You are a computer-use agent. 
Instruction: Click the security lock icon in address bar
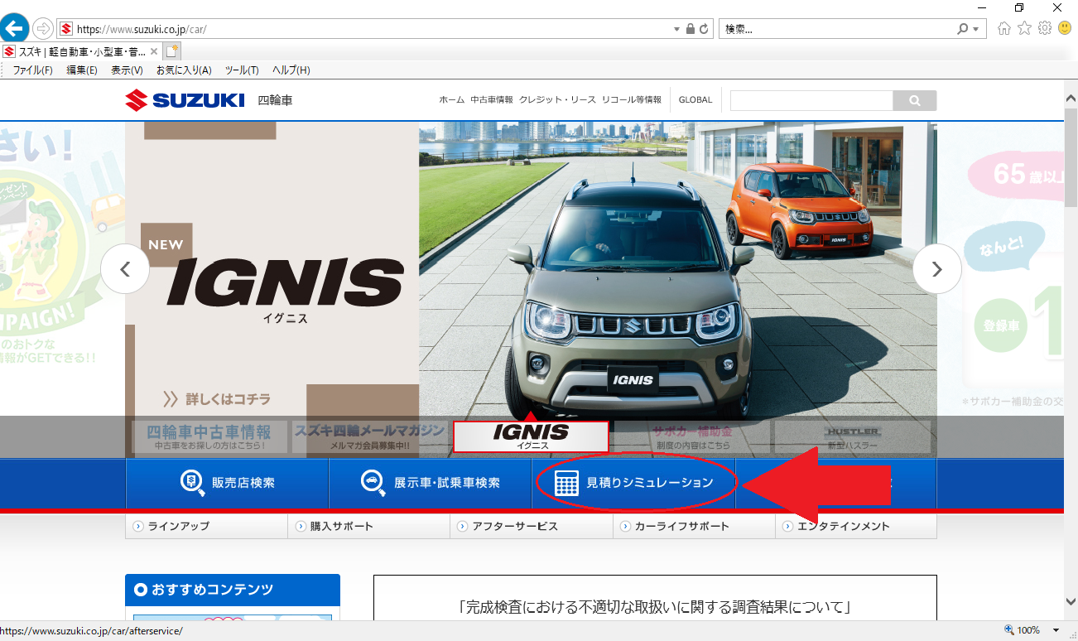[x=691, y=29]
